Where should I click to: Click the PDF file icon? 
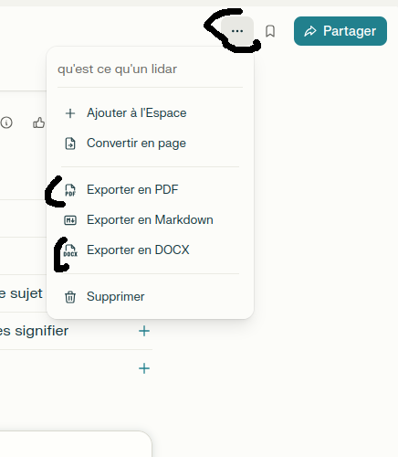(x=70, y=190)
